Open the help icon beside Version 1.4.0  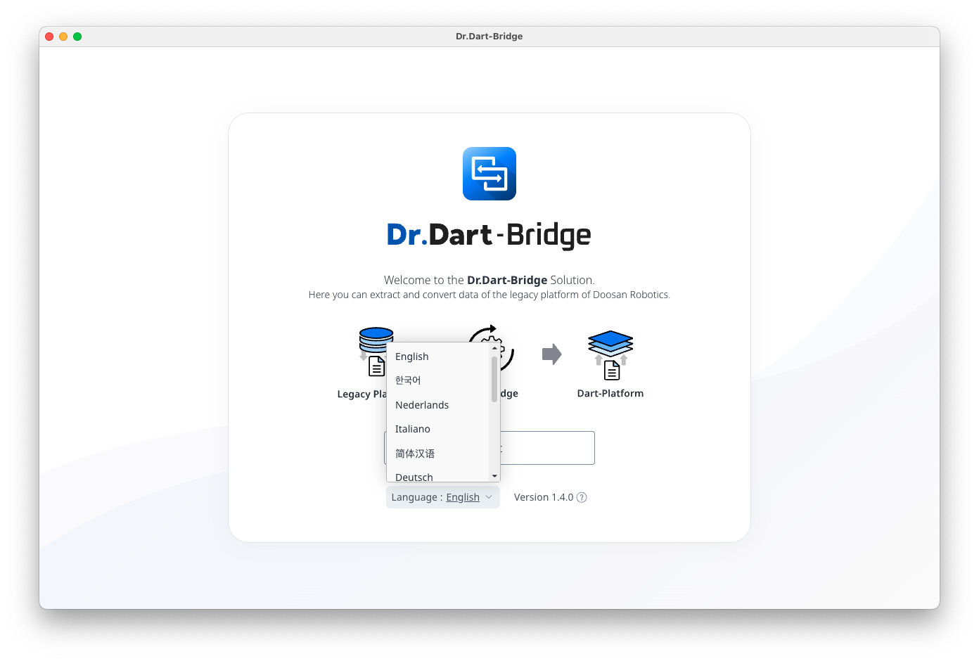(582, 497)
